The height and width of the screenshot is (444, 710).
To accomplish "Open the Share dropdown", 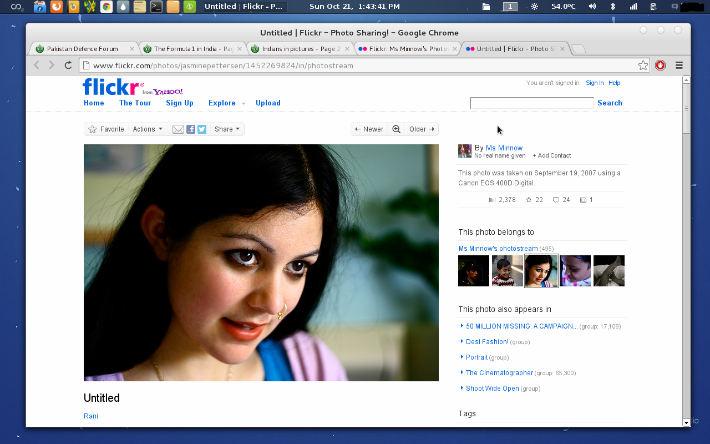I will pos(227,129).
